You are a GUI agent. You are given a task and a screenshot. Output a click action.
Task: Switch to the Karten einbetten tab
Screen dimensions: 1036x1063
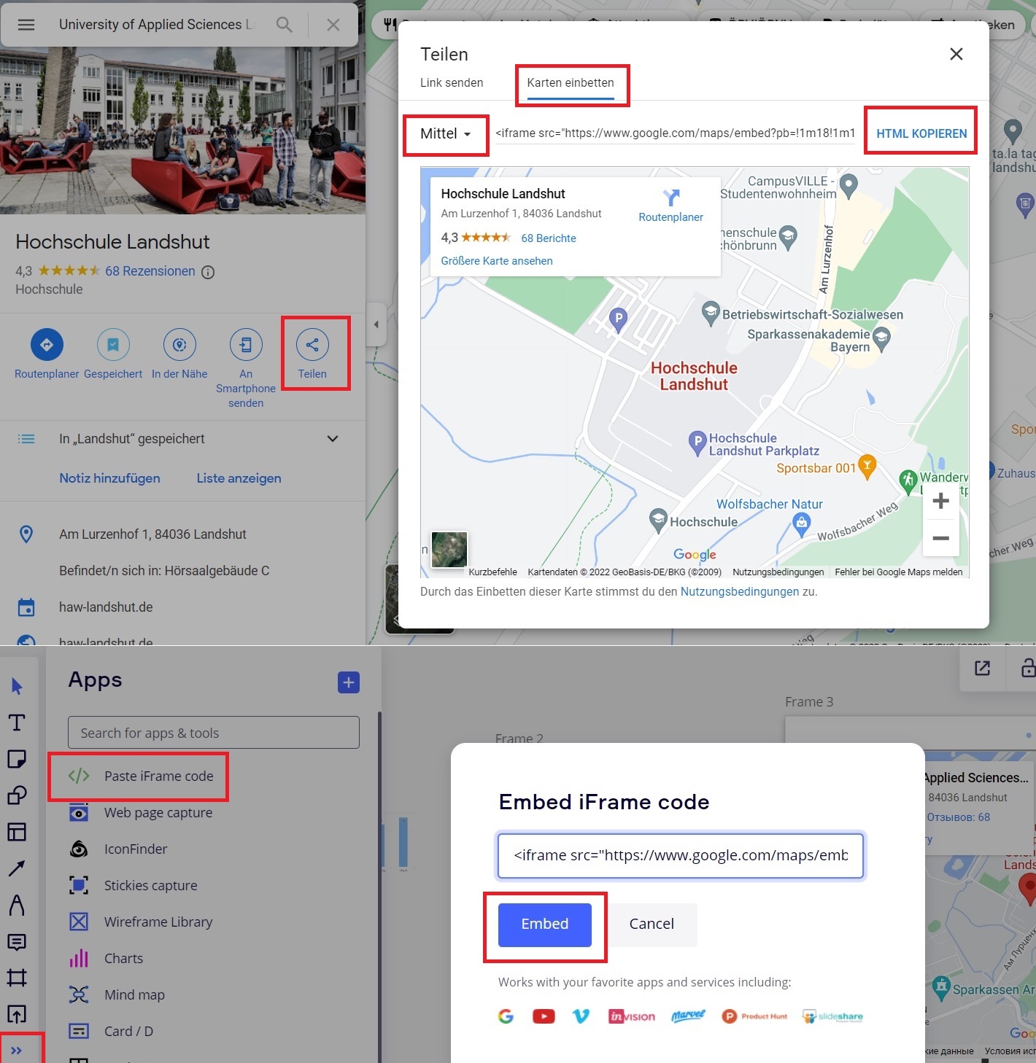tap(571, 83)
